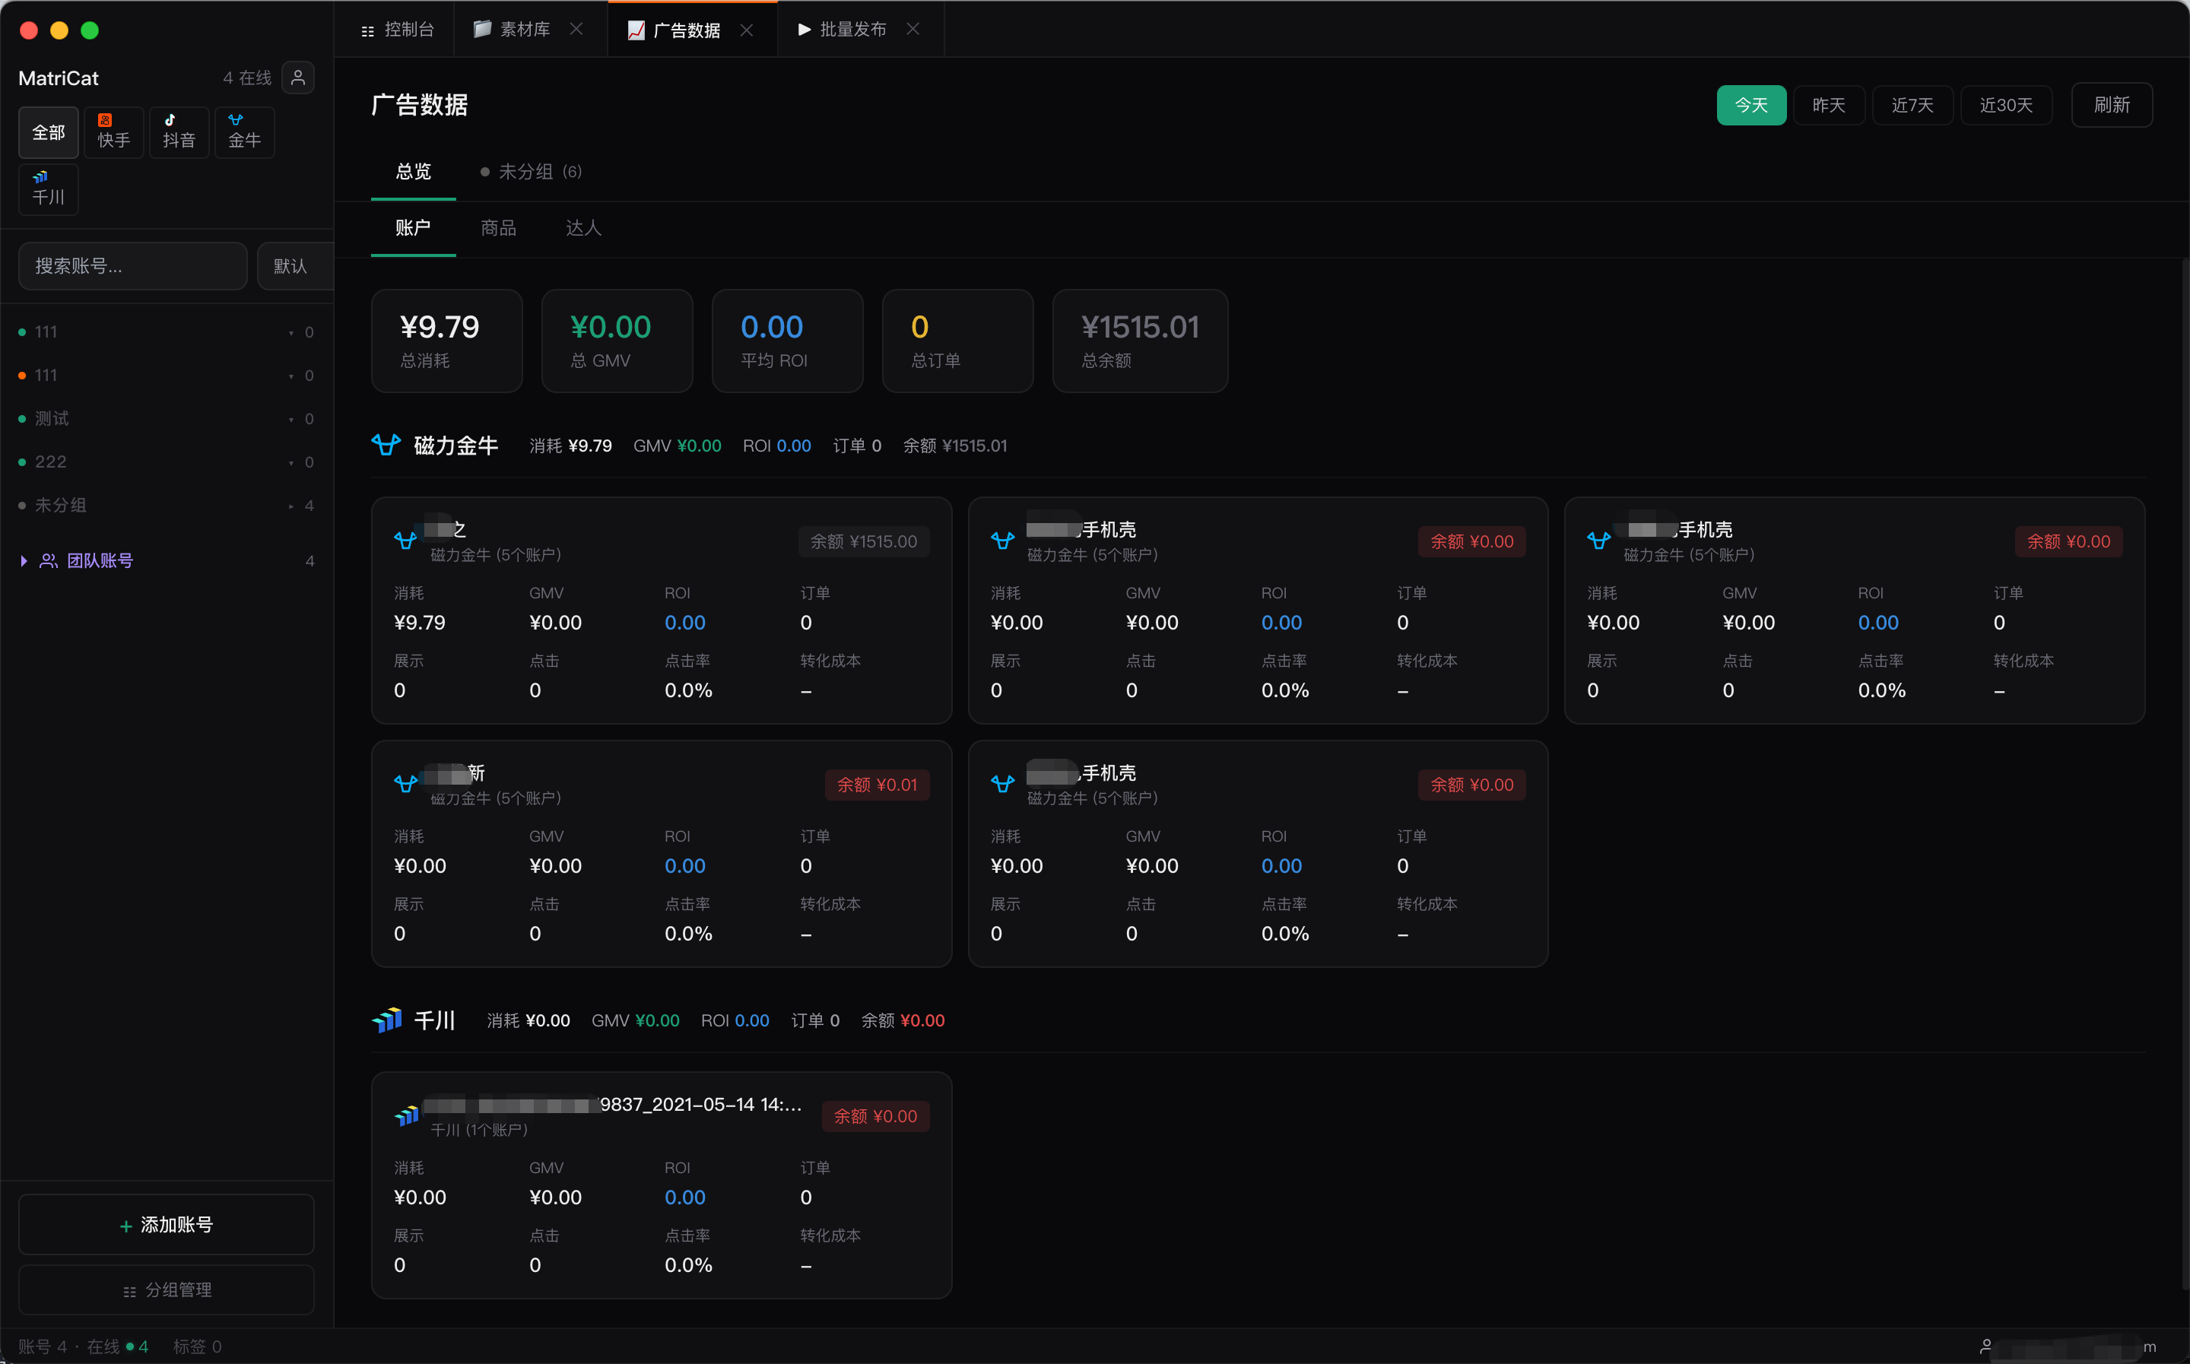The image size is (2190, 1364).
Task: Click the 添加账号 button
Action: pyautogui.click(x=167, y=1223)
